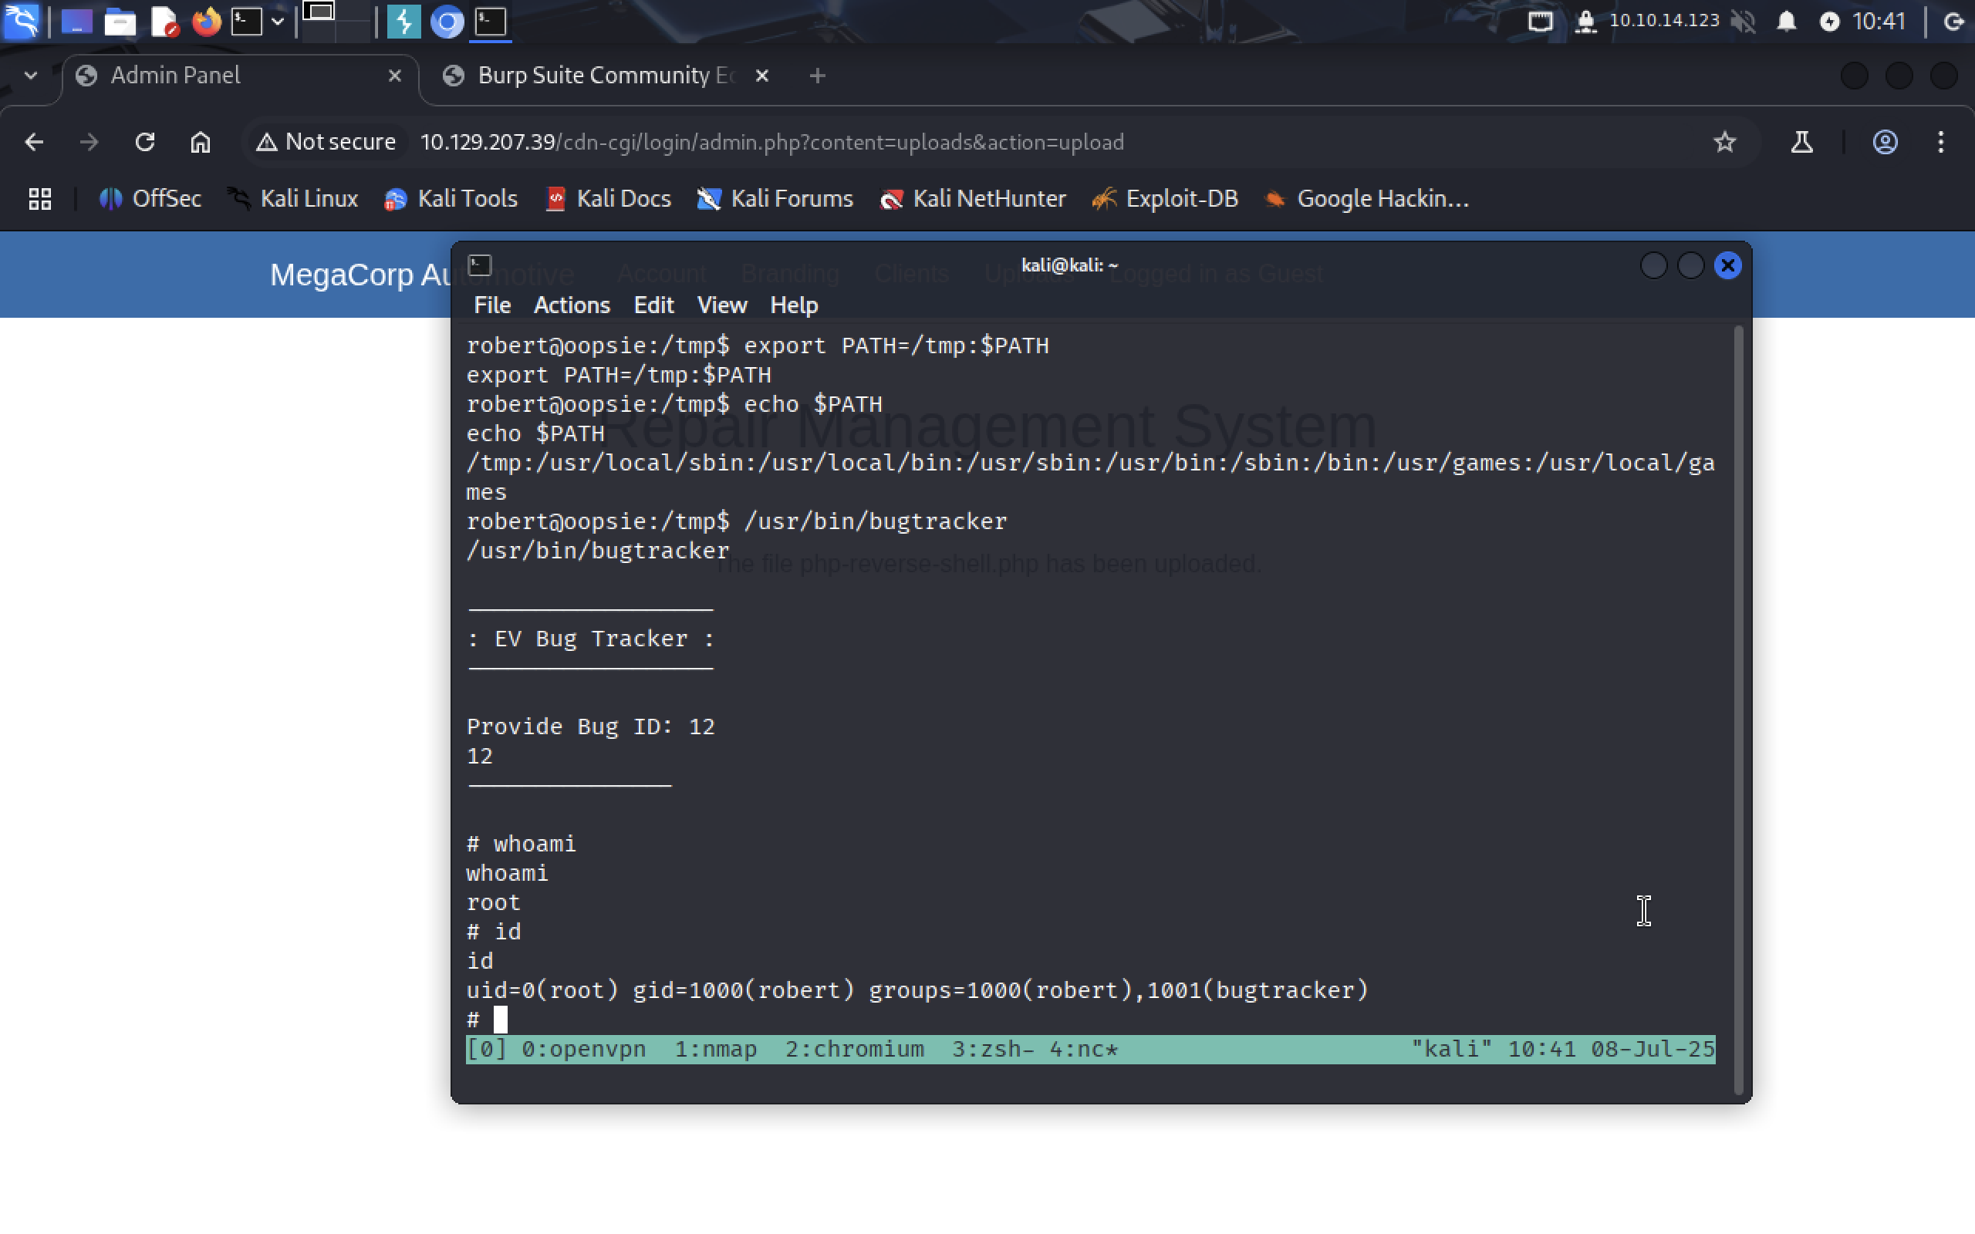The width and height of the screenshot is (1975, 1234).
Task: Open the text editor launcher icon
Action: pyautogui.click(x=164, y=22)
